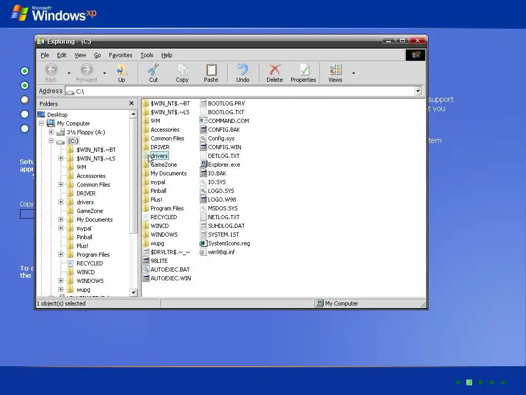Click the third setup step indicator
Image resolution: width=526 pixels, height=395 pixels.
(25, 100)
